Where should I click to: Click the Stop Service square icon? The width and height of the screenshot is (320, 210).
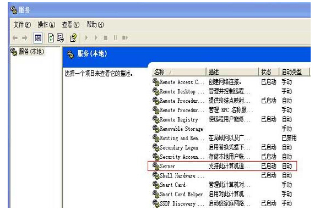click(106, 38)
